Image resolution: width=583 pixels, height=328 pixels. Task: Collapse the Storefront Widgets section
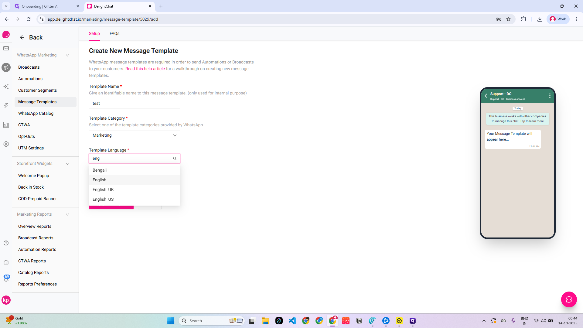tap(67, 164)
